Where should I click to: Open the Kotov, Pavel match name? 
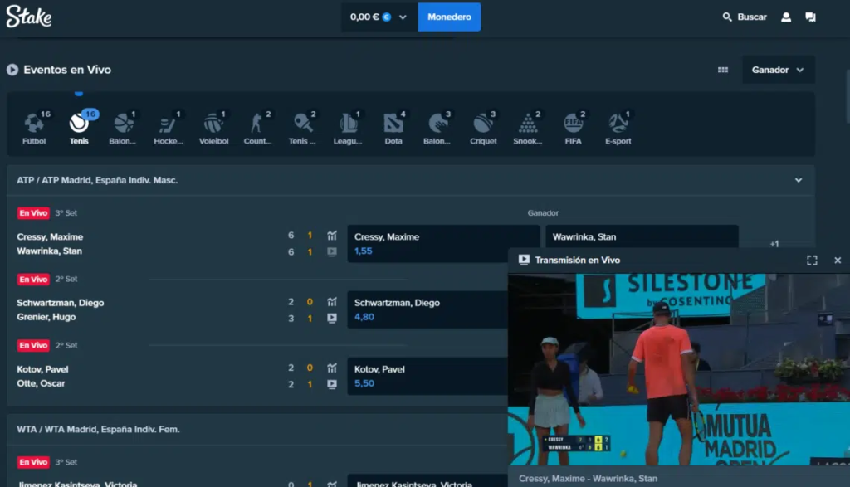click(42, 369)
